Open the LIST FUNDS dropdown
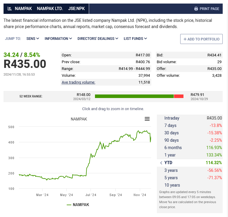228x217 pixels. tap(135, 39)
